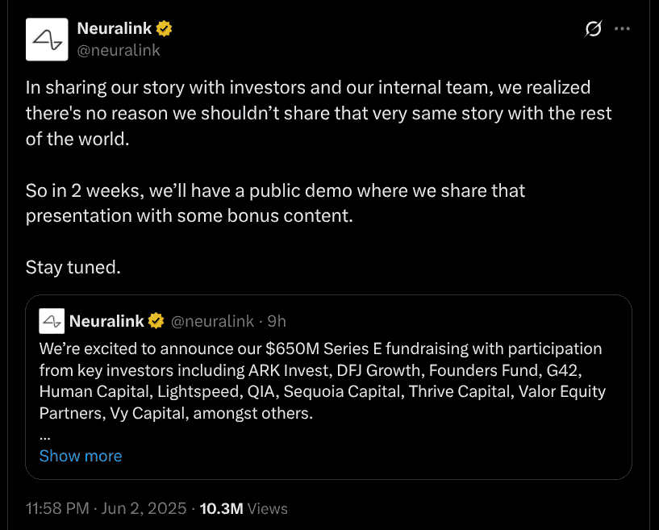
Task: Open the three-dot more options menu
Action: point(622,29)
